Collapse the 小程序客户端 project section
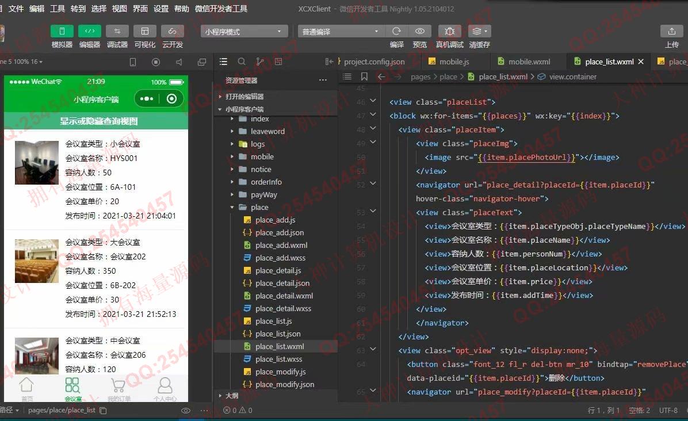 [x=277, y=109]
